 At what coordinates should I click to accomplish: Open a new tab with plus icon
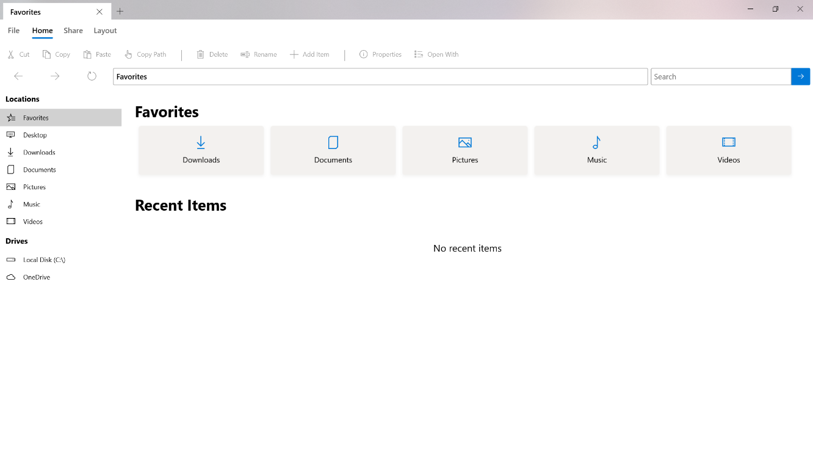pyautogui.click(x=120, y=12)
